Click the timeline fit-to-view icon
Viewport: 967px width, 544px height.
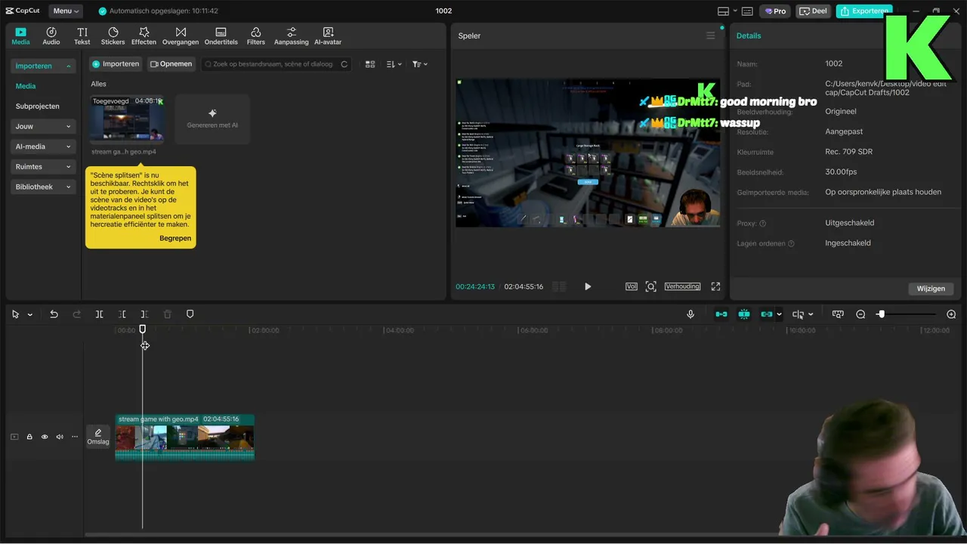pos(838,314)
